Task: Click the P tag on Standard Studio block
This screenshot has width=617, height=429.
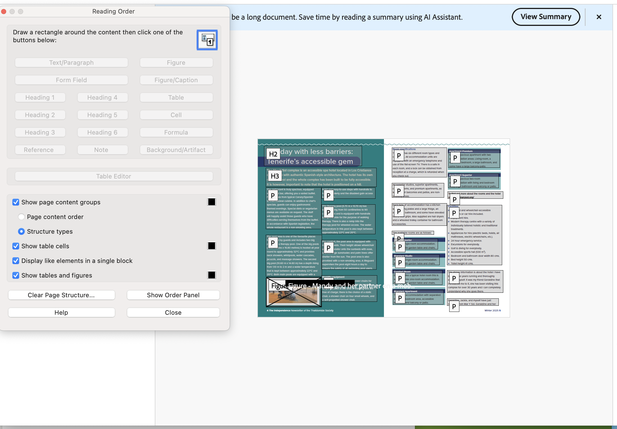Action: coord(400,263)
